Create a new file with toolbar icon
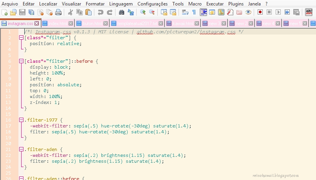 click(x=4, y=12)
